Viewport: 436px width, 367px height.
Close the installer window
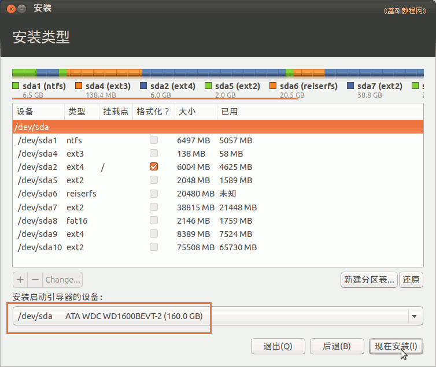coord(11,9)
